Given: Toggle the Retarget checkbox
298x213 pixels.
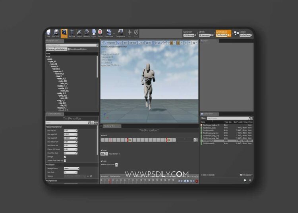Looking at the screenshot, I should click(x=65, y=157).
